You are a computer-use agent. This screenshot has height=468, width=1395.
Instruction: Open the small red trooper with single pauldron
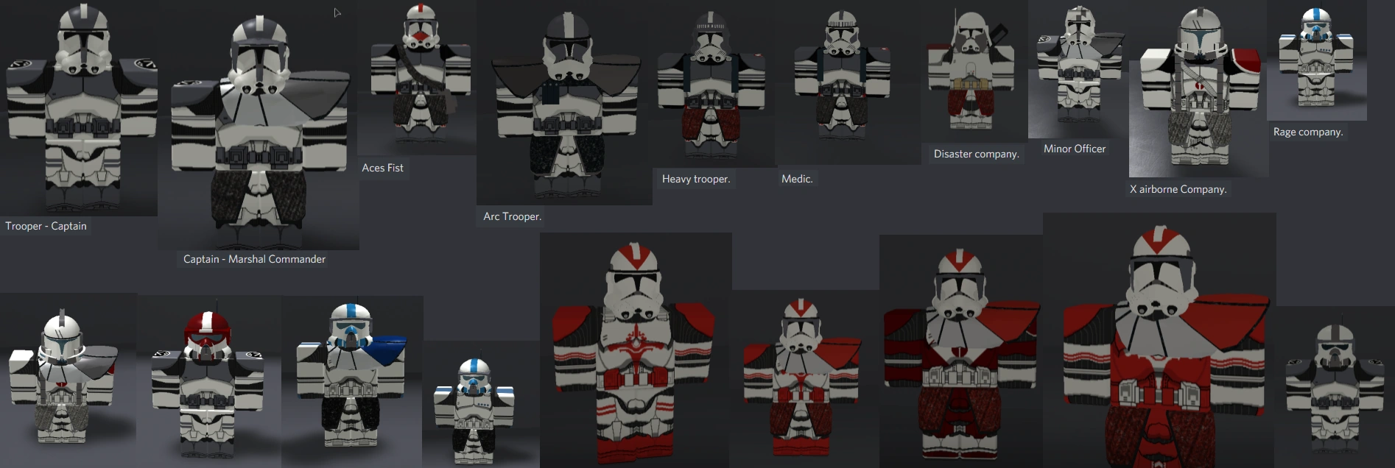coord(806,378)
